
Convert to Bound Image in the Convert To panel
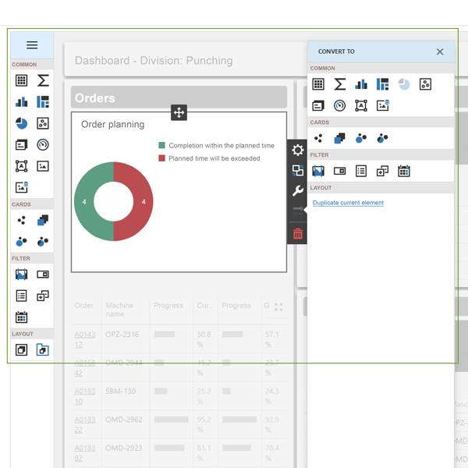(x=382, y=105)
